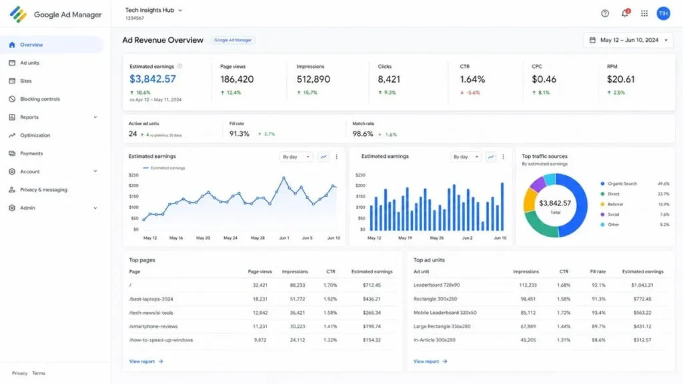Click the /tech-news/ai-tools page row

263,313
